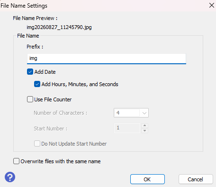The image size is (216, 187).
Task: Uncheck the Add Date checkbox
Action: (30, 72)
